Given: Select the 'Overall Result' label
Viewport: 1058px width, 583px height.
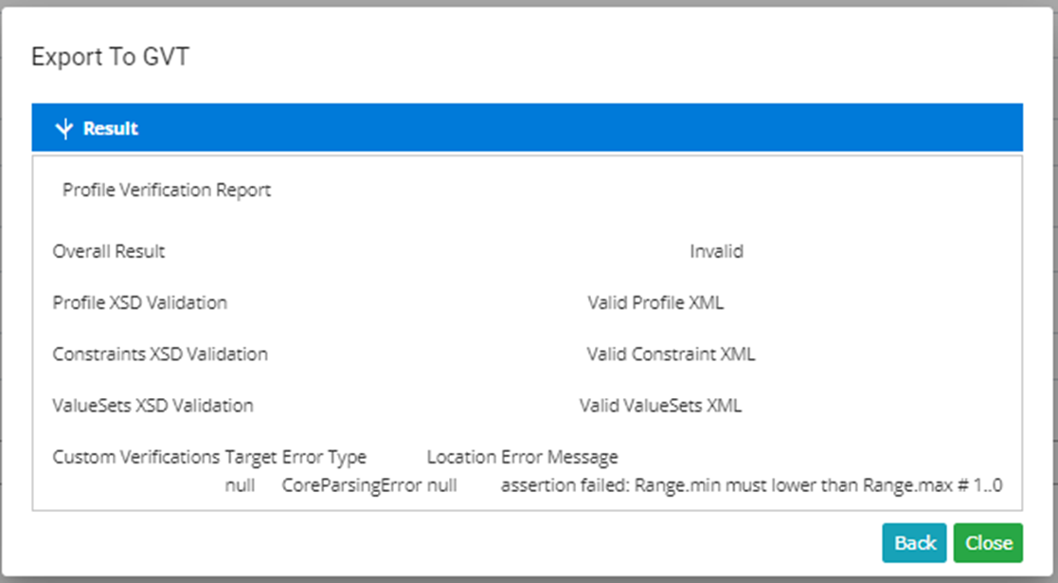Looking at the screenshot, I should coord(108,251).
